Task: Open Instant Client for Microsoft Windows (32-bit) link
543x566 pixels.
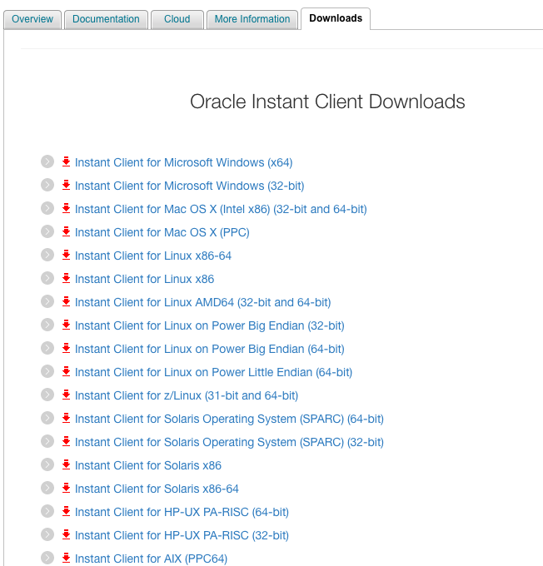Action: 189,186
